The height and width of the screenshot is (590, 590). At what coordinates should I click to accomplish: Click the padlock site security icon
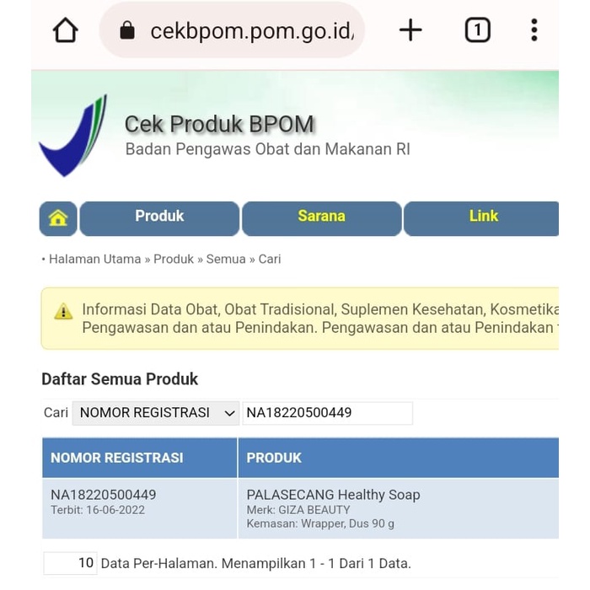point(127,31)
